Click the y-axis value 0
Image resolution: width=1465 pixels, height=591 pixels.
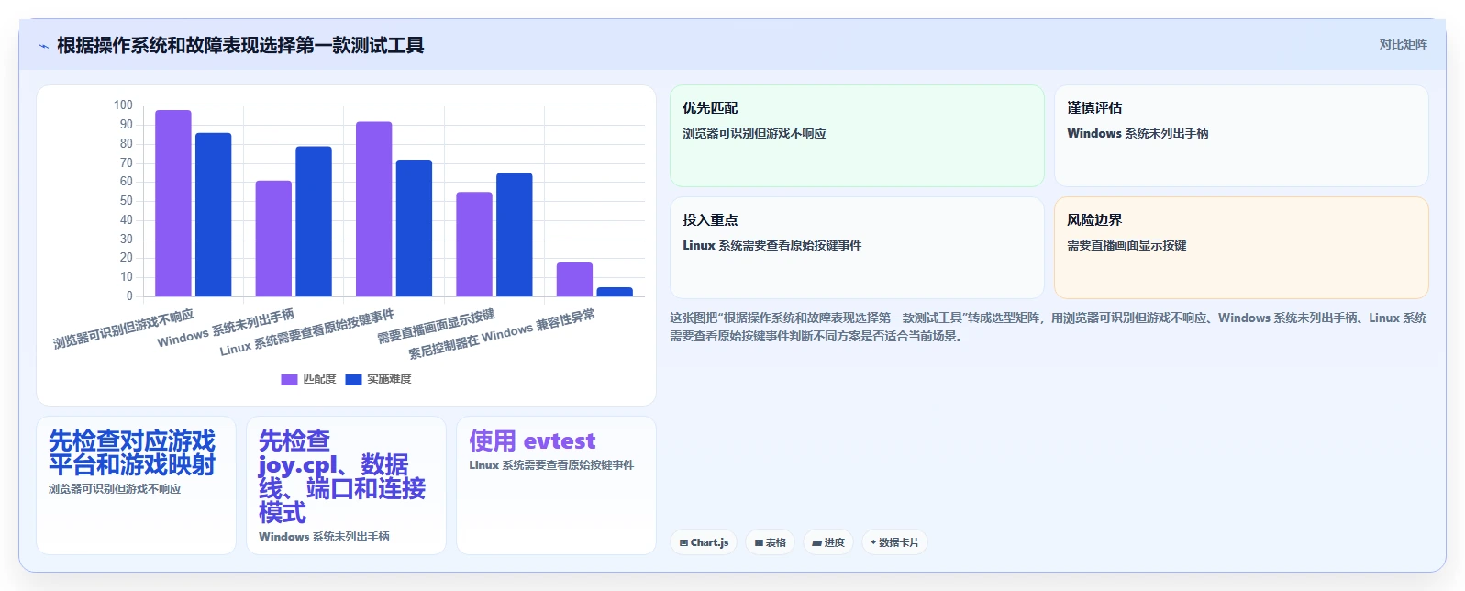point(129,296)
